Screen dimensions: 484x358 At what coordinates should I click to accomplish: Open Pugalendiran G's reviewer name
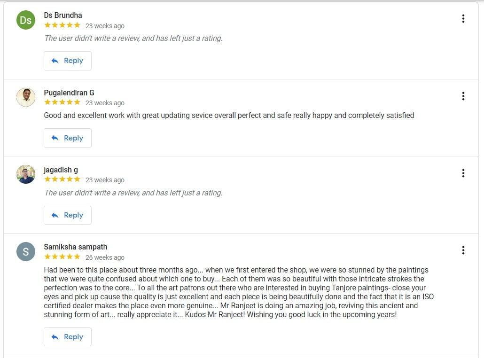point(69,93)
